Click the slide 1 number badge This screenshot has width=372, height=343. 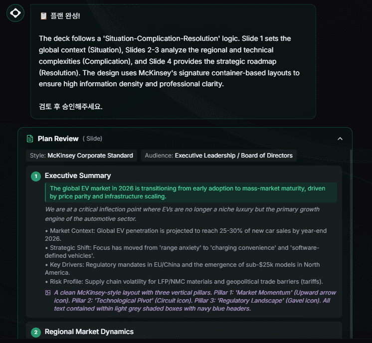tap(35, 176)
